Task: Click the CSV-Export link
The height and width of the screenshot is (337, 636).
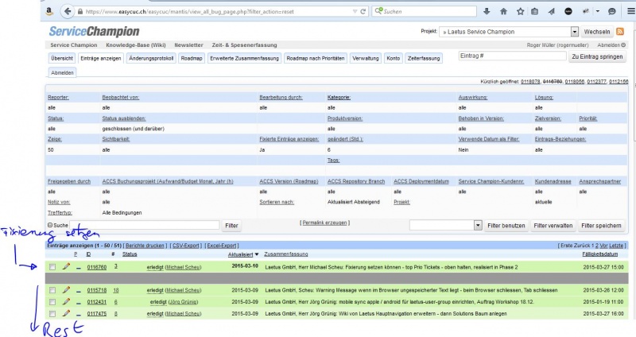Action: [x=186, y=246]
